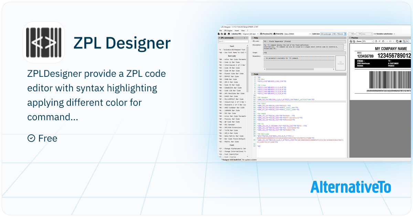Open the Insert menu
The width and height of the screenshot is (413, 217).
(x=237, y=31)
